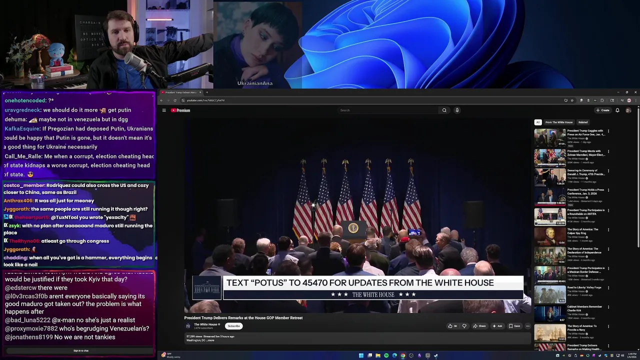Sign in to chat button
The image size is (640, 360).
[81, 351]
